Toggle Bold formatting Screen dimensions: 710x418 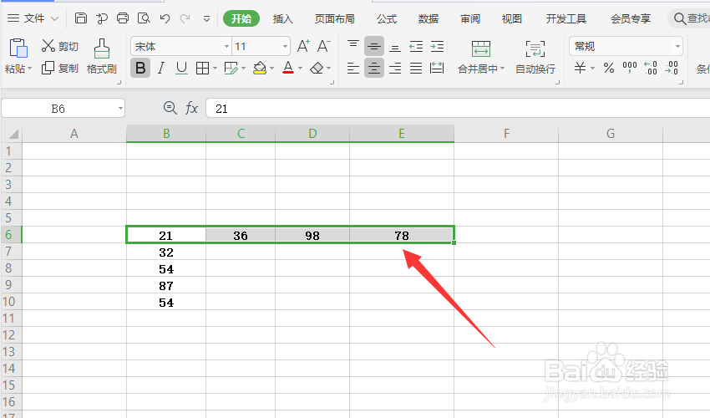click(140, 68)
